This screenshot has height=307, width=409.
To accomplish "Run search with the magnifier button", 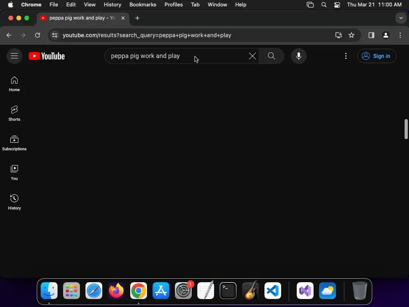I will [x=272, y=56].
